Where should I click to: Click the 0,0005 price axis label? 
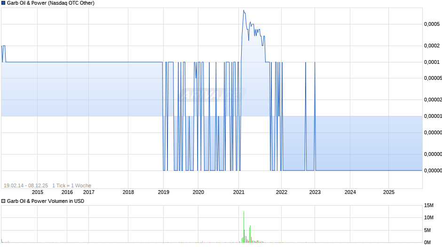click(432, 24)
